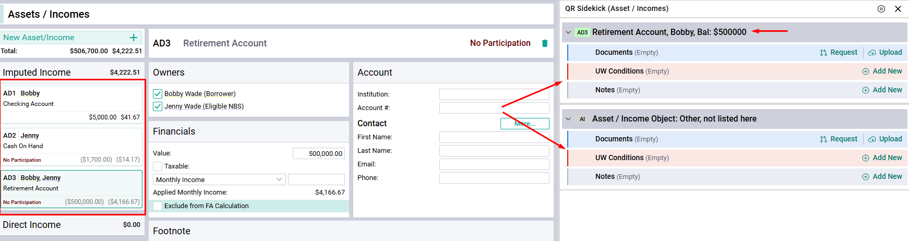Collapse the AD3 Retirement Account section

[x=568, y=32]
